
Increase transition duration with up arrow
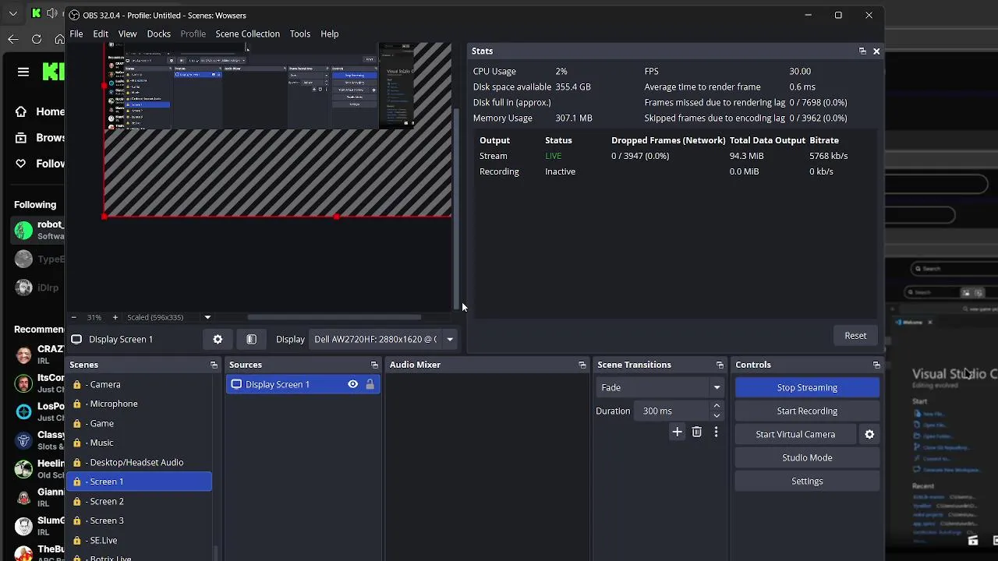tap(717, 406)
